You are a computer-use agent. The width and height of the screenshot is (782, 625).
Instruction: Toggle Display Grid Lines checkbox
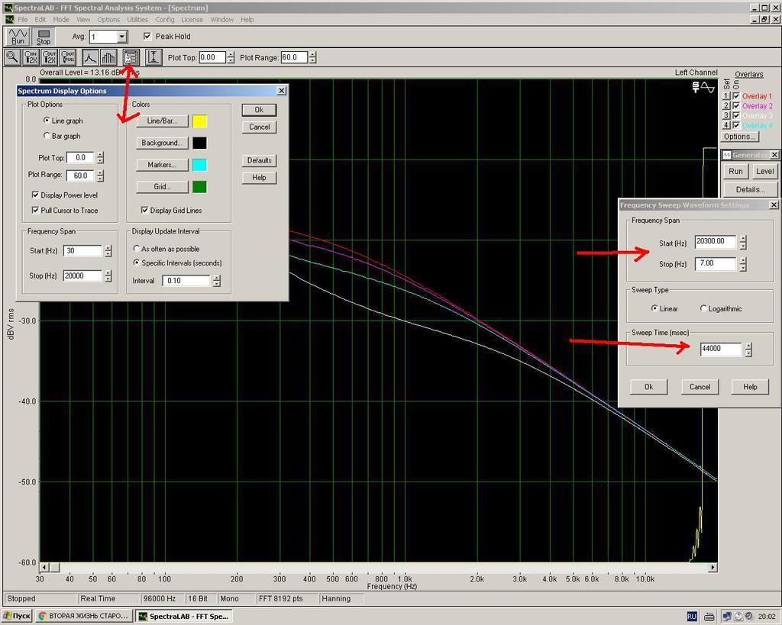pos(144,211)
